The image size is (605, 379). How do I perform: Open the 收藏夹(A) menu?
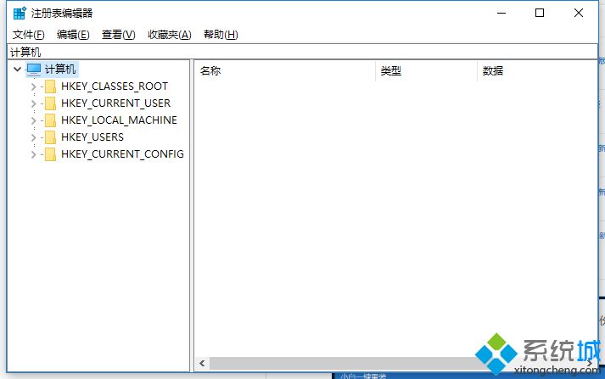coord(170,35)
